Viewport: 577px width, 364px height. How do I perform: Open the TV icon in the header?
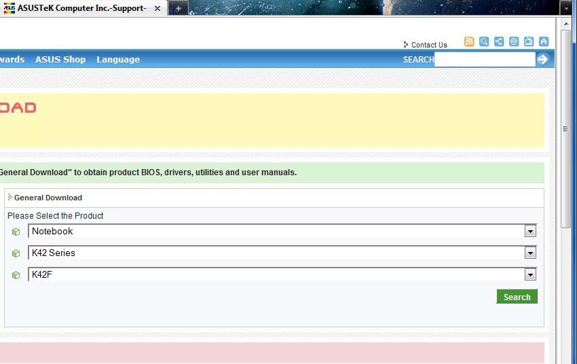pos(529,41)
